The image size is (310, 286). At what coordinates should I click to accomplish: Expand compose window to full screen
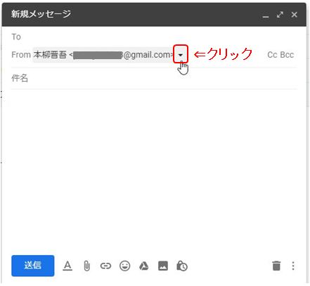pos(280,15)
